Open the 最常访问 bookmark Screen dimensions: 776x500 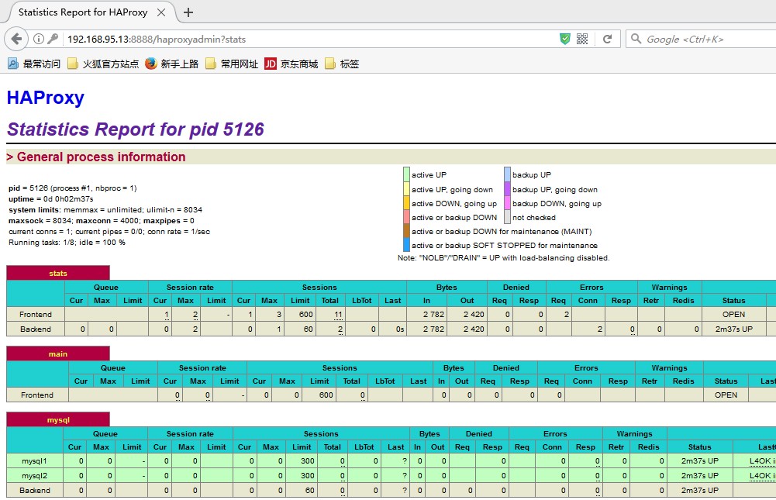(34, 64)
